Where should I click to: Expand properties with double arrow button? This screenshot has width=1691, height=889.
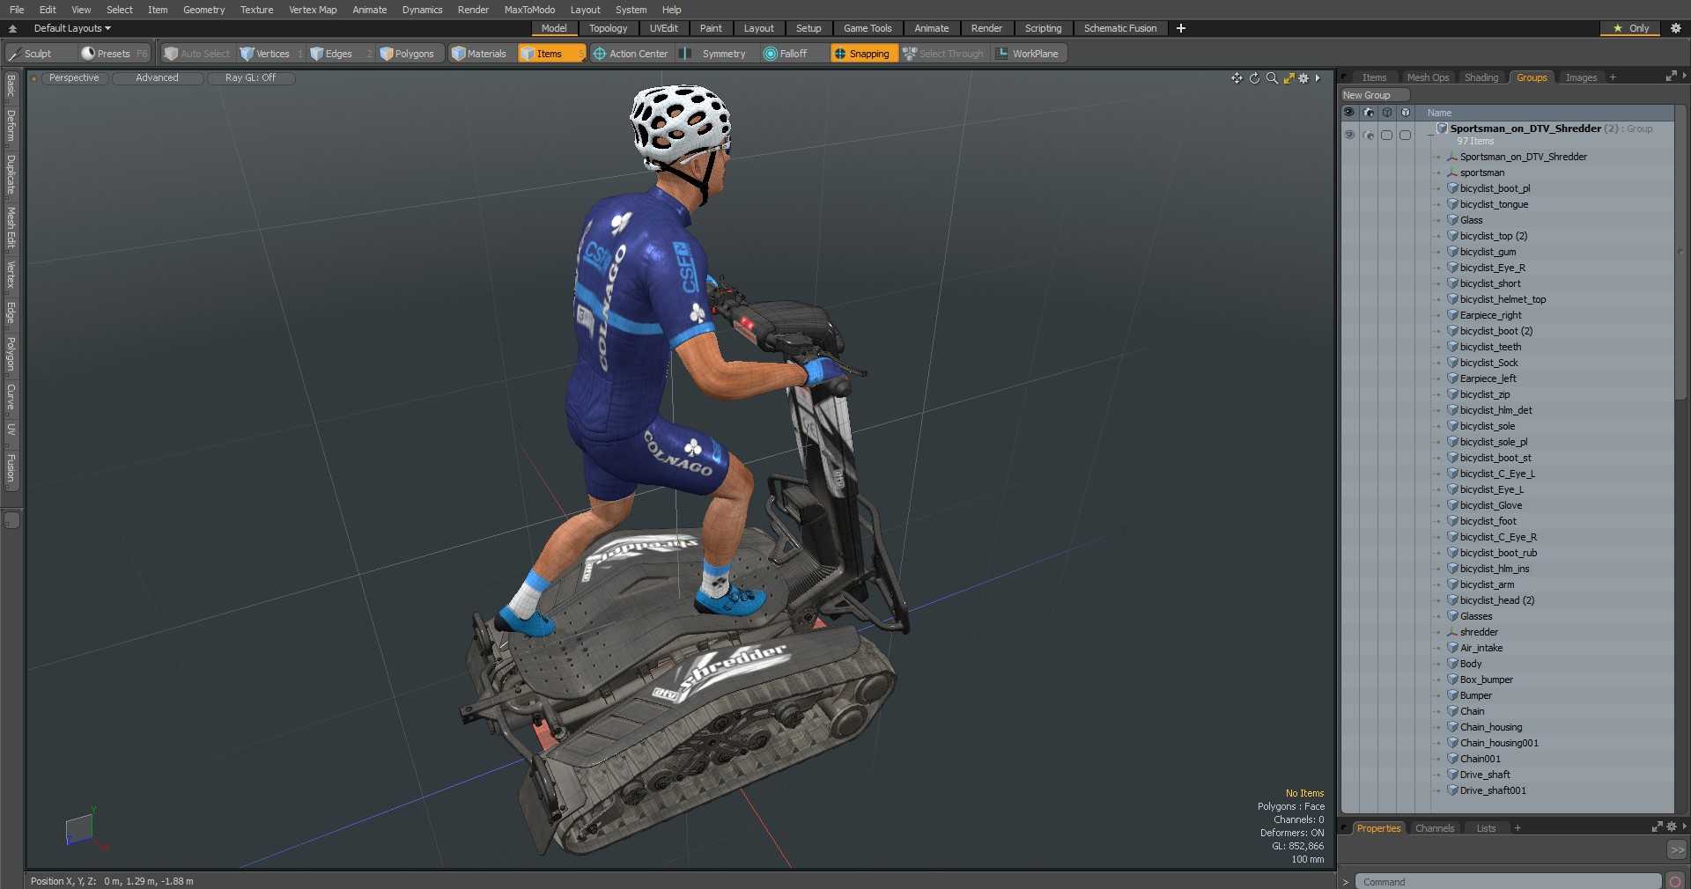[x=1677, y=850]
